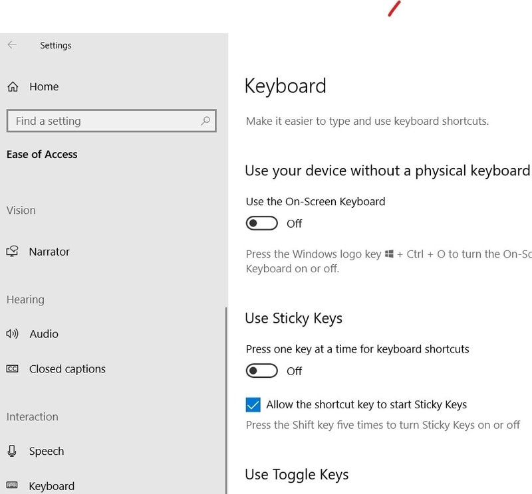
Task: Click the magnifier icon in the search box
Action: [205, 121]
